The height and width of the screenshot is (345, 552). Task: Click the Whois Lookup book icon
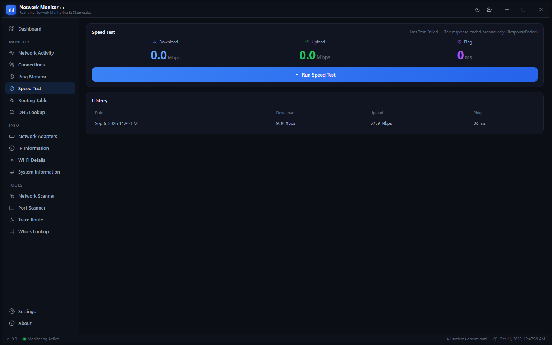pos(12,231)
